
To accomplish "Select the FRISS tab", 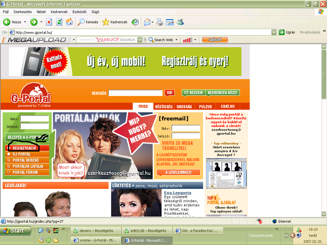I will (x=143, y=107).
